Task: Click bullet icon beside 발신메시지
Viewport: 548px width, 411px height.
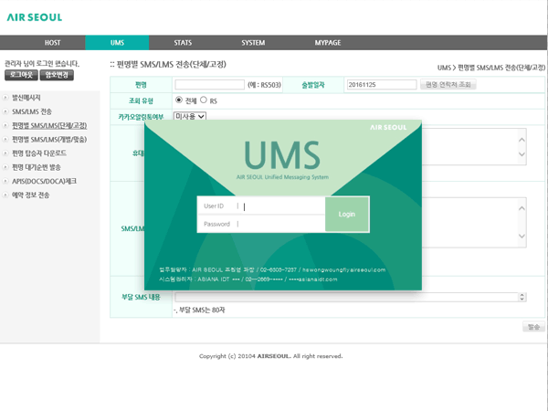Action: point(5,98)
